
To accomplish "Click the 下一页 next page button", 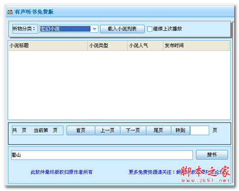I will tap(133, 131).
